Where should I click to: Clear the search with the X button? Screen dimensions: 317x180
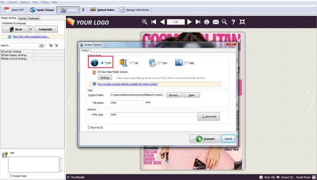point(42,46)
